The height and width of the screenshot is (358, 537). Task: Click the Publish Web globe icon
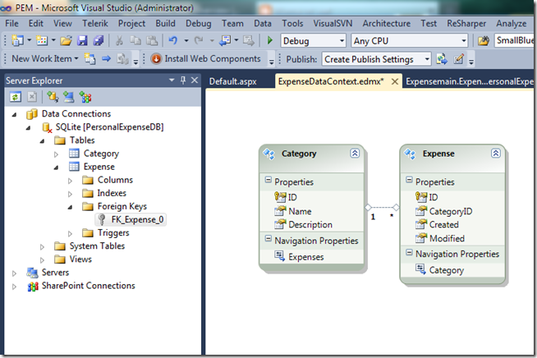(x=442, y=59)
